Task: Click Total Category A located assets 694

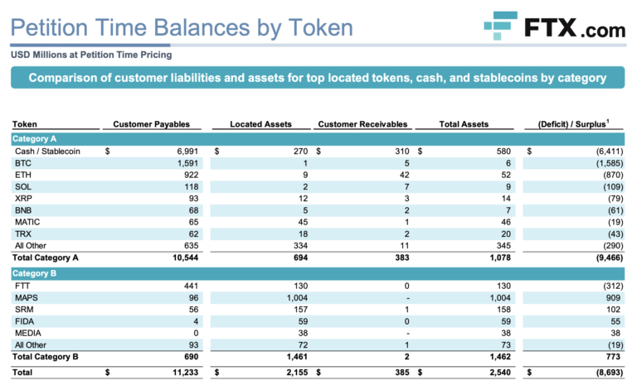Action: (x=300, y=258)
